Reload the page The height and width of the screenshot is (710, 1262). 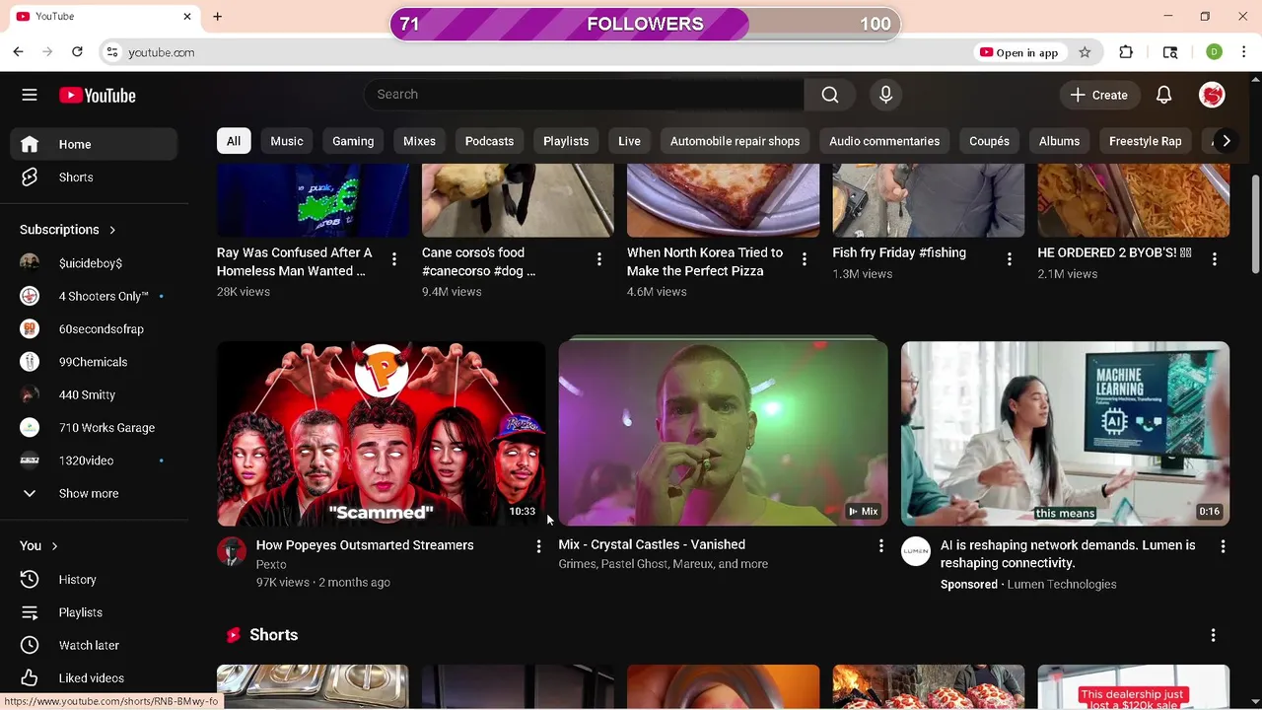click(77, 52)
